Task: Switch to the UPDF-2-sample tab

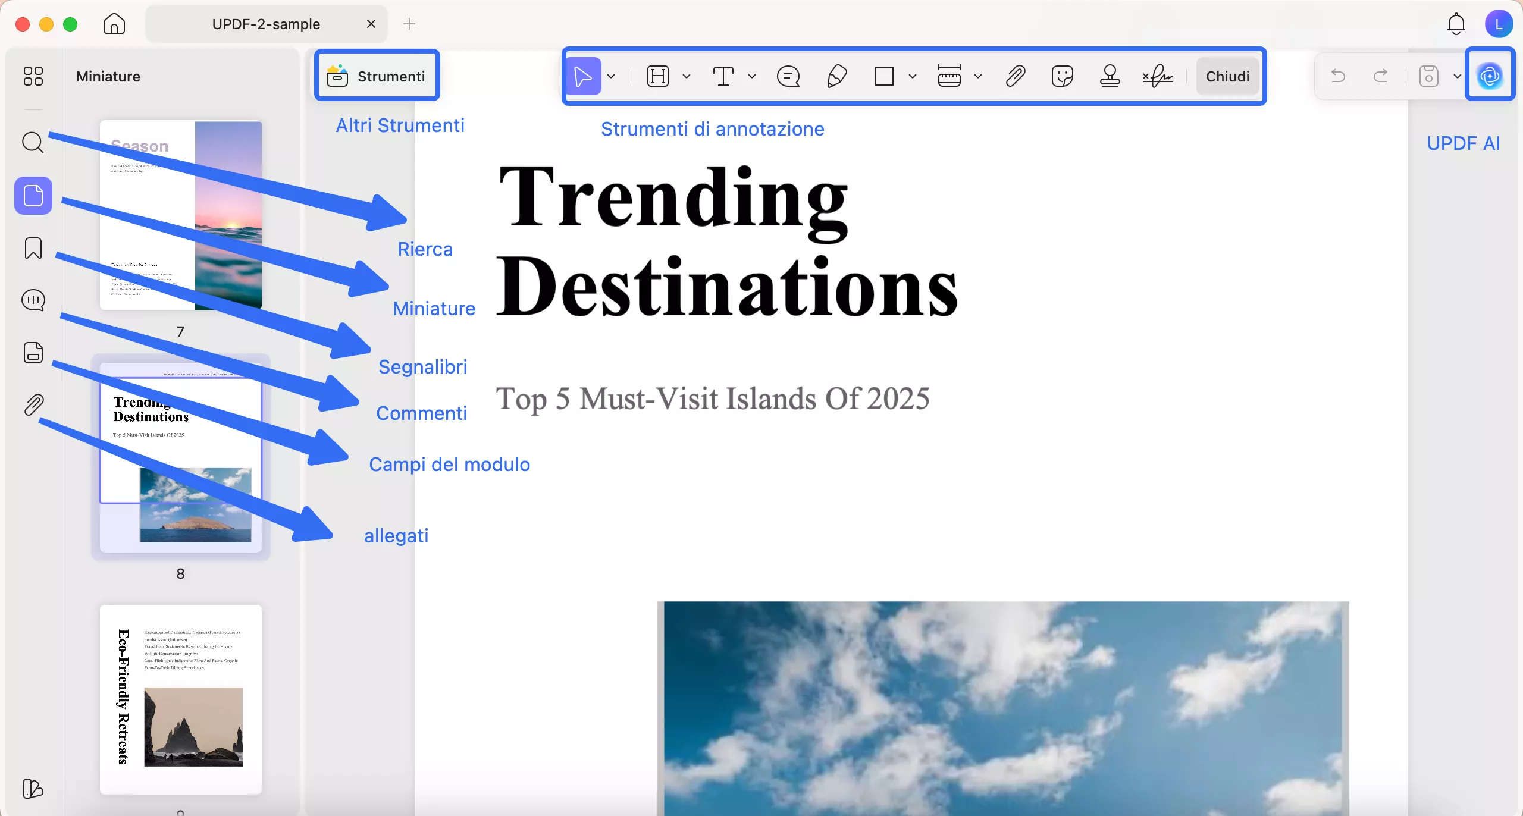Action: pos(266,24)
